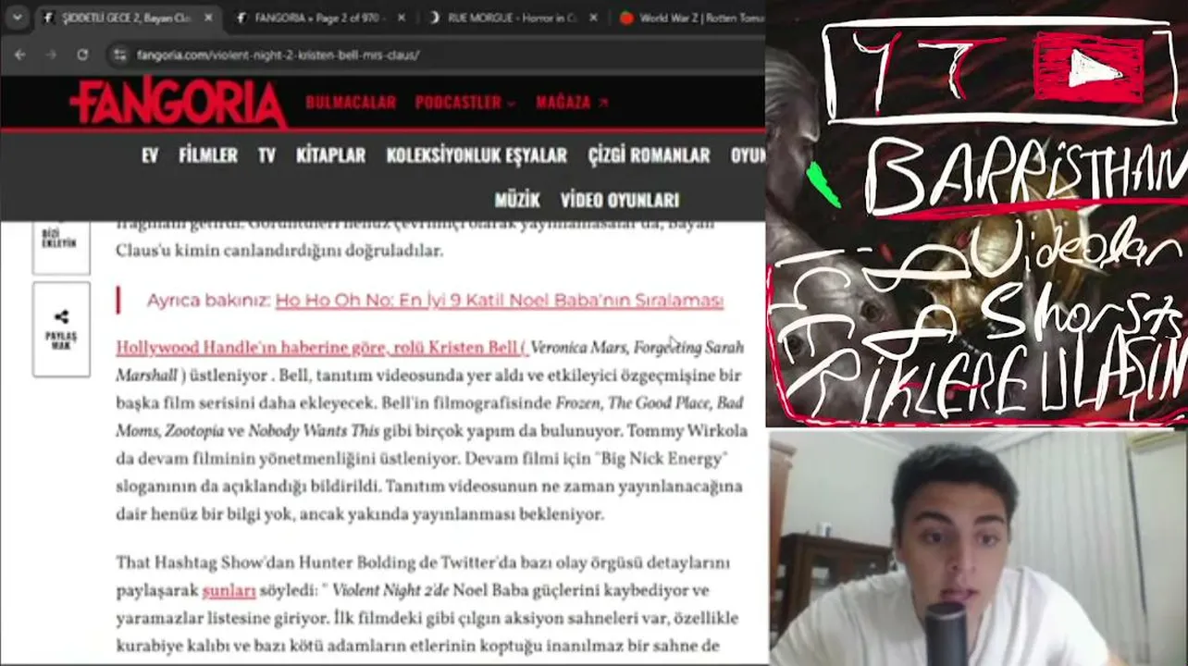The image size is (1188, 666).
Task: Switch to World War Z Rotten Tomatoes tab
Action: point(690,18)
